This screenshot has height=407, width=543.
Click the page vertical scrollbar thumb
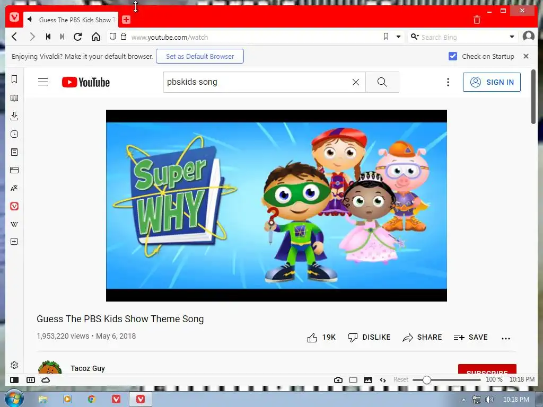coord(533,96)
